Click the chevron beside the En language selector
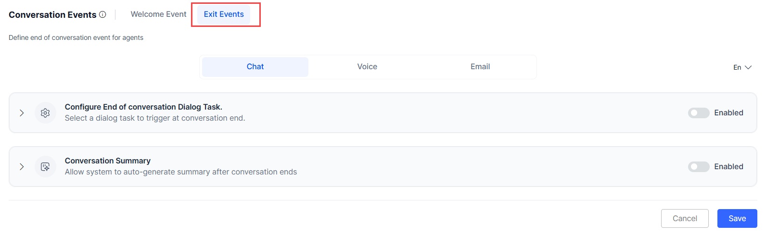This screenshot has height=236, width=766. 748,67
